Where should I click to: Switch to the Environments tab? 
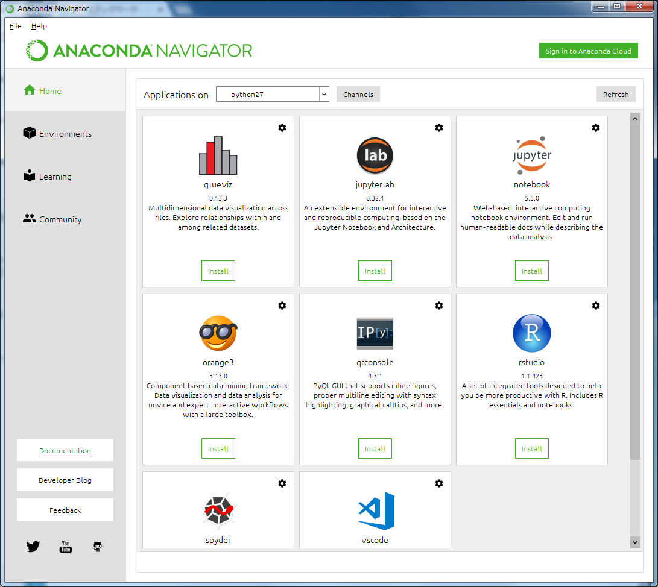coord(65,134)
